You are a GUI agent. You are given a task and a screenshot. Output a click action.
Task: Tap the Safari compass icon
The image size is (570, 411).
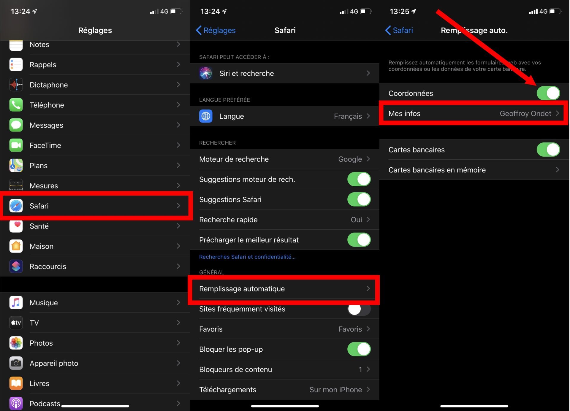click(16, 206)
